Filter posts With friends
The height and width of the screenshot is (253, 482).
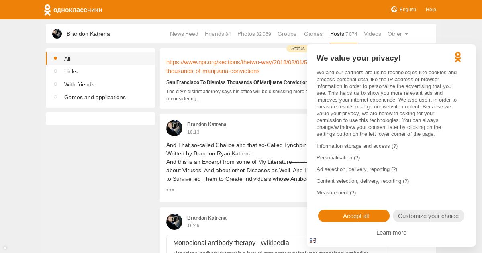click(100, 84)
